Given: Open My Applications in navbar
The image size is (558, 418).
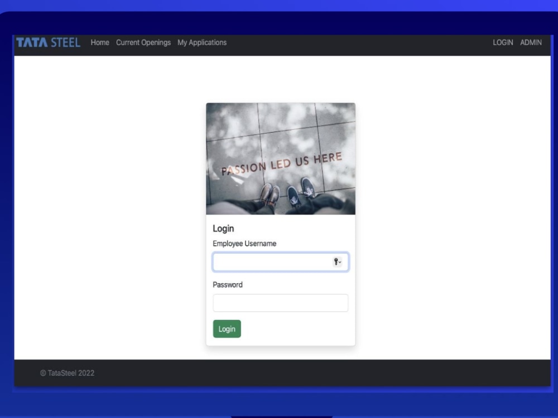Looking at the screenshot, I should [202, 42].
